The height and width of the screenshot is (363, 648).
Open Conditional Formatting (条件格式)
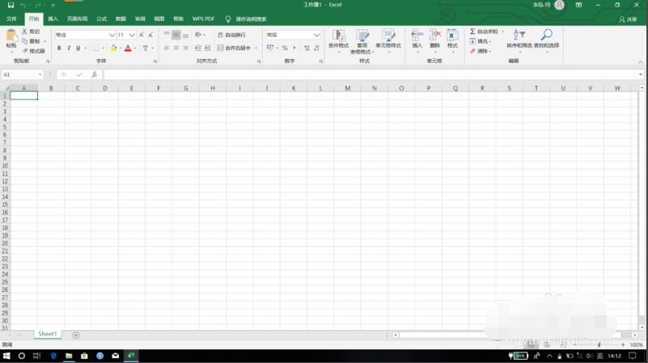[x=338, y=36]
